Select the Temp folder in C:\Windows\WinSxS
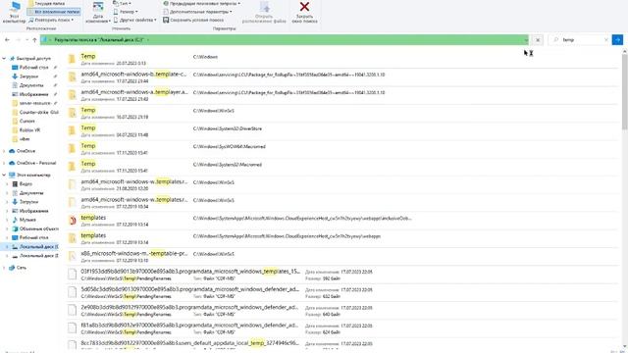The width and height of the screenshot is (628, 353). (x=342, y=113)
